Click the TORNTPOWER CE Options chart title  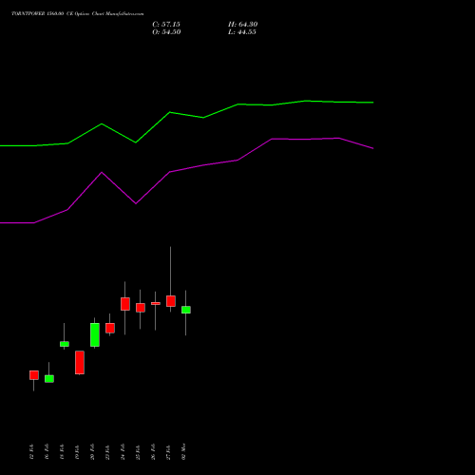[x=78, y=14]
